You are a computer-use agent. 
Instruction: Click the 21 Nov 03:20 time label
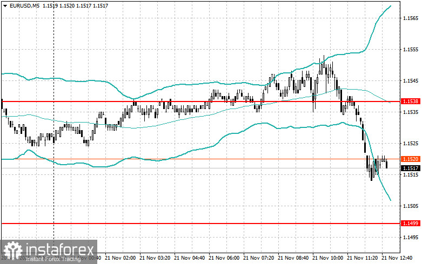(x=155, y=258)
